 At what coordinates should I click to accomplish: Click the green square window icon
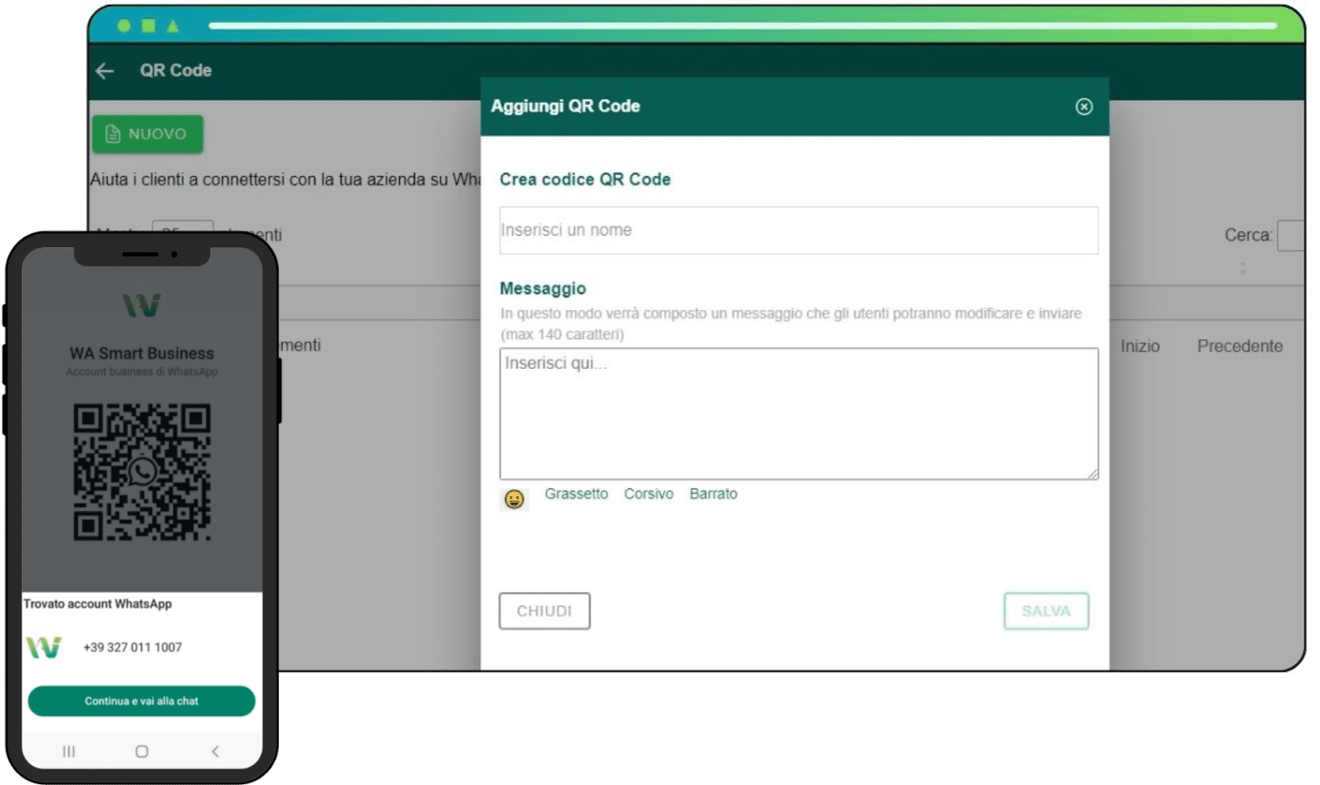point(148,25)
